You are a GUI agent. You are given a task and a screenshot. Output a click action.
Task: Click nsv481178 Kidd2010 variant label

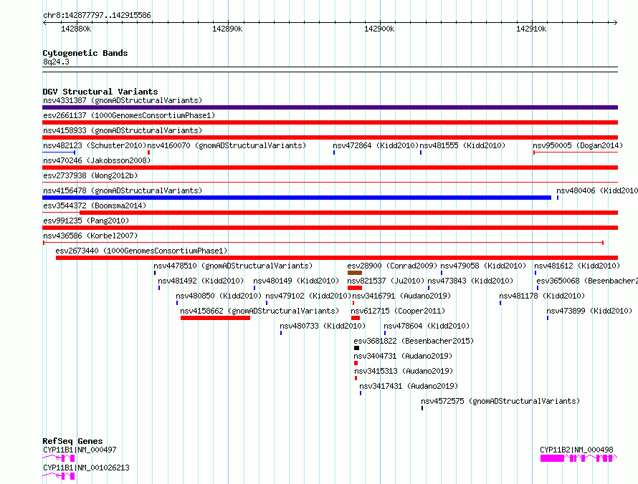542,296
